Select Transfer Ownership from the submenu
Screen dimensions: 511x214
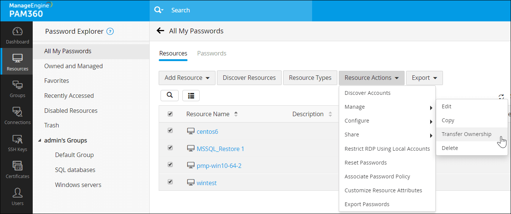(x=466, y=134)
